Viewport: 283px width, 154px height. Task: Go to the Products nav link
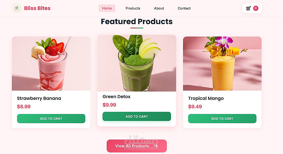point(133,8)
